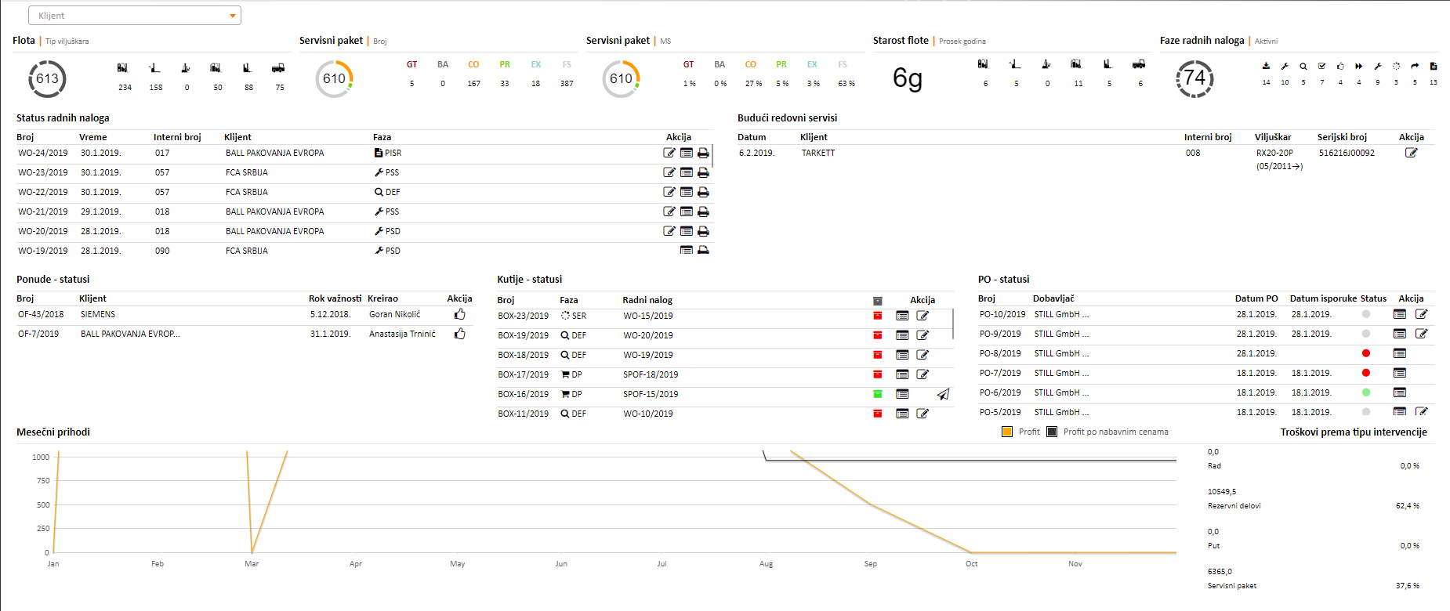Select document phase icon with count 13

pyautogui.click(x=1434, y=67)
